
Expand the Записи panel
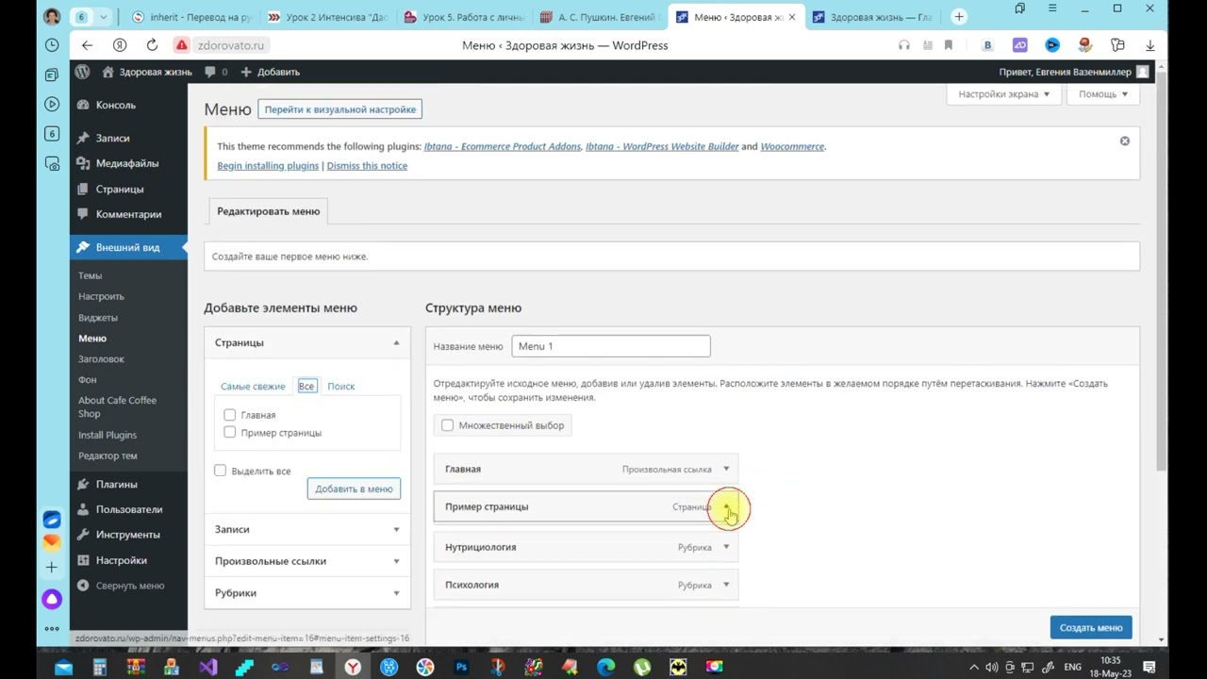396,529
